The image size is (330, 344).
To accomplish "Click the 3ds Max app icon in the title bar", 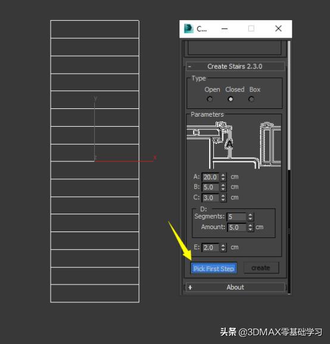I will pyautogui.click(x=189, y=29).
